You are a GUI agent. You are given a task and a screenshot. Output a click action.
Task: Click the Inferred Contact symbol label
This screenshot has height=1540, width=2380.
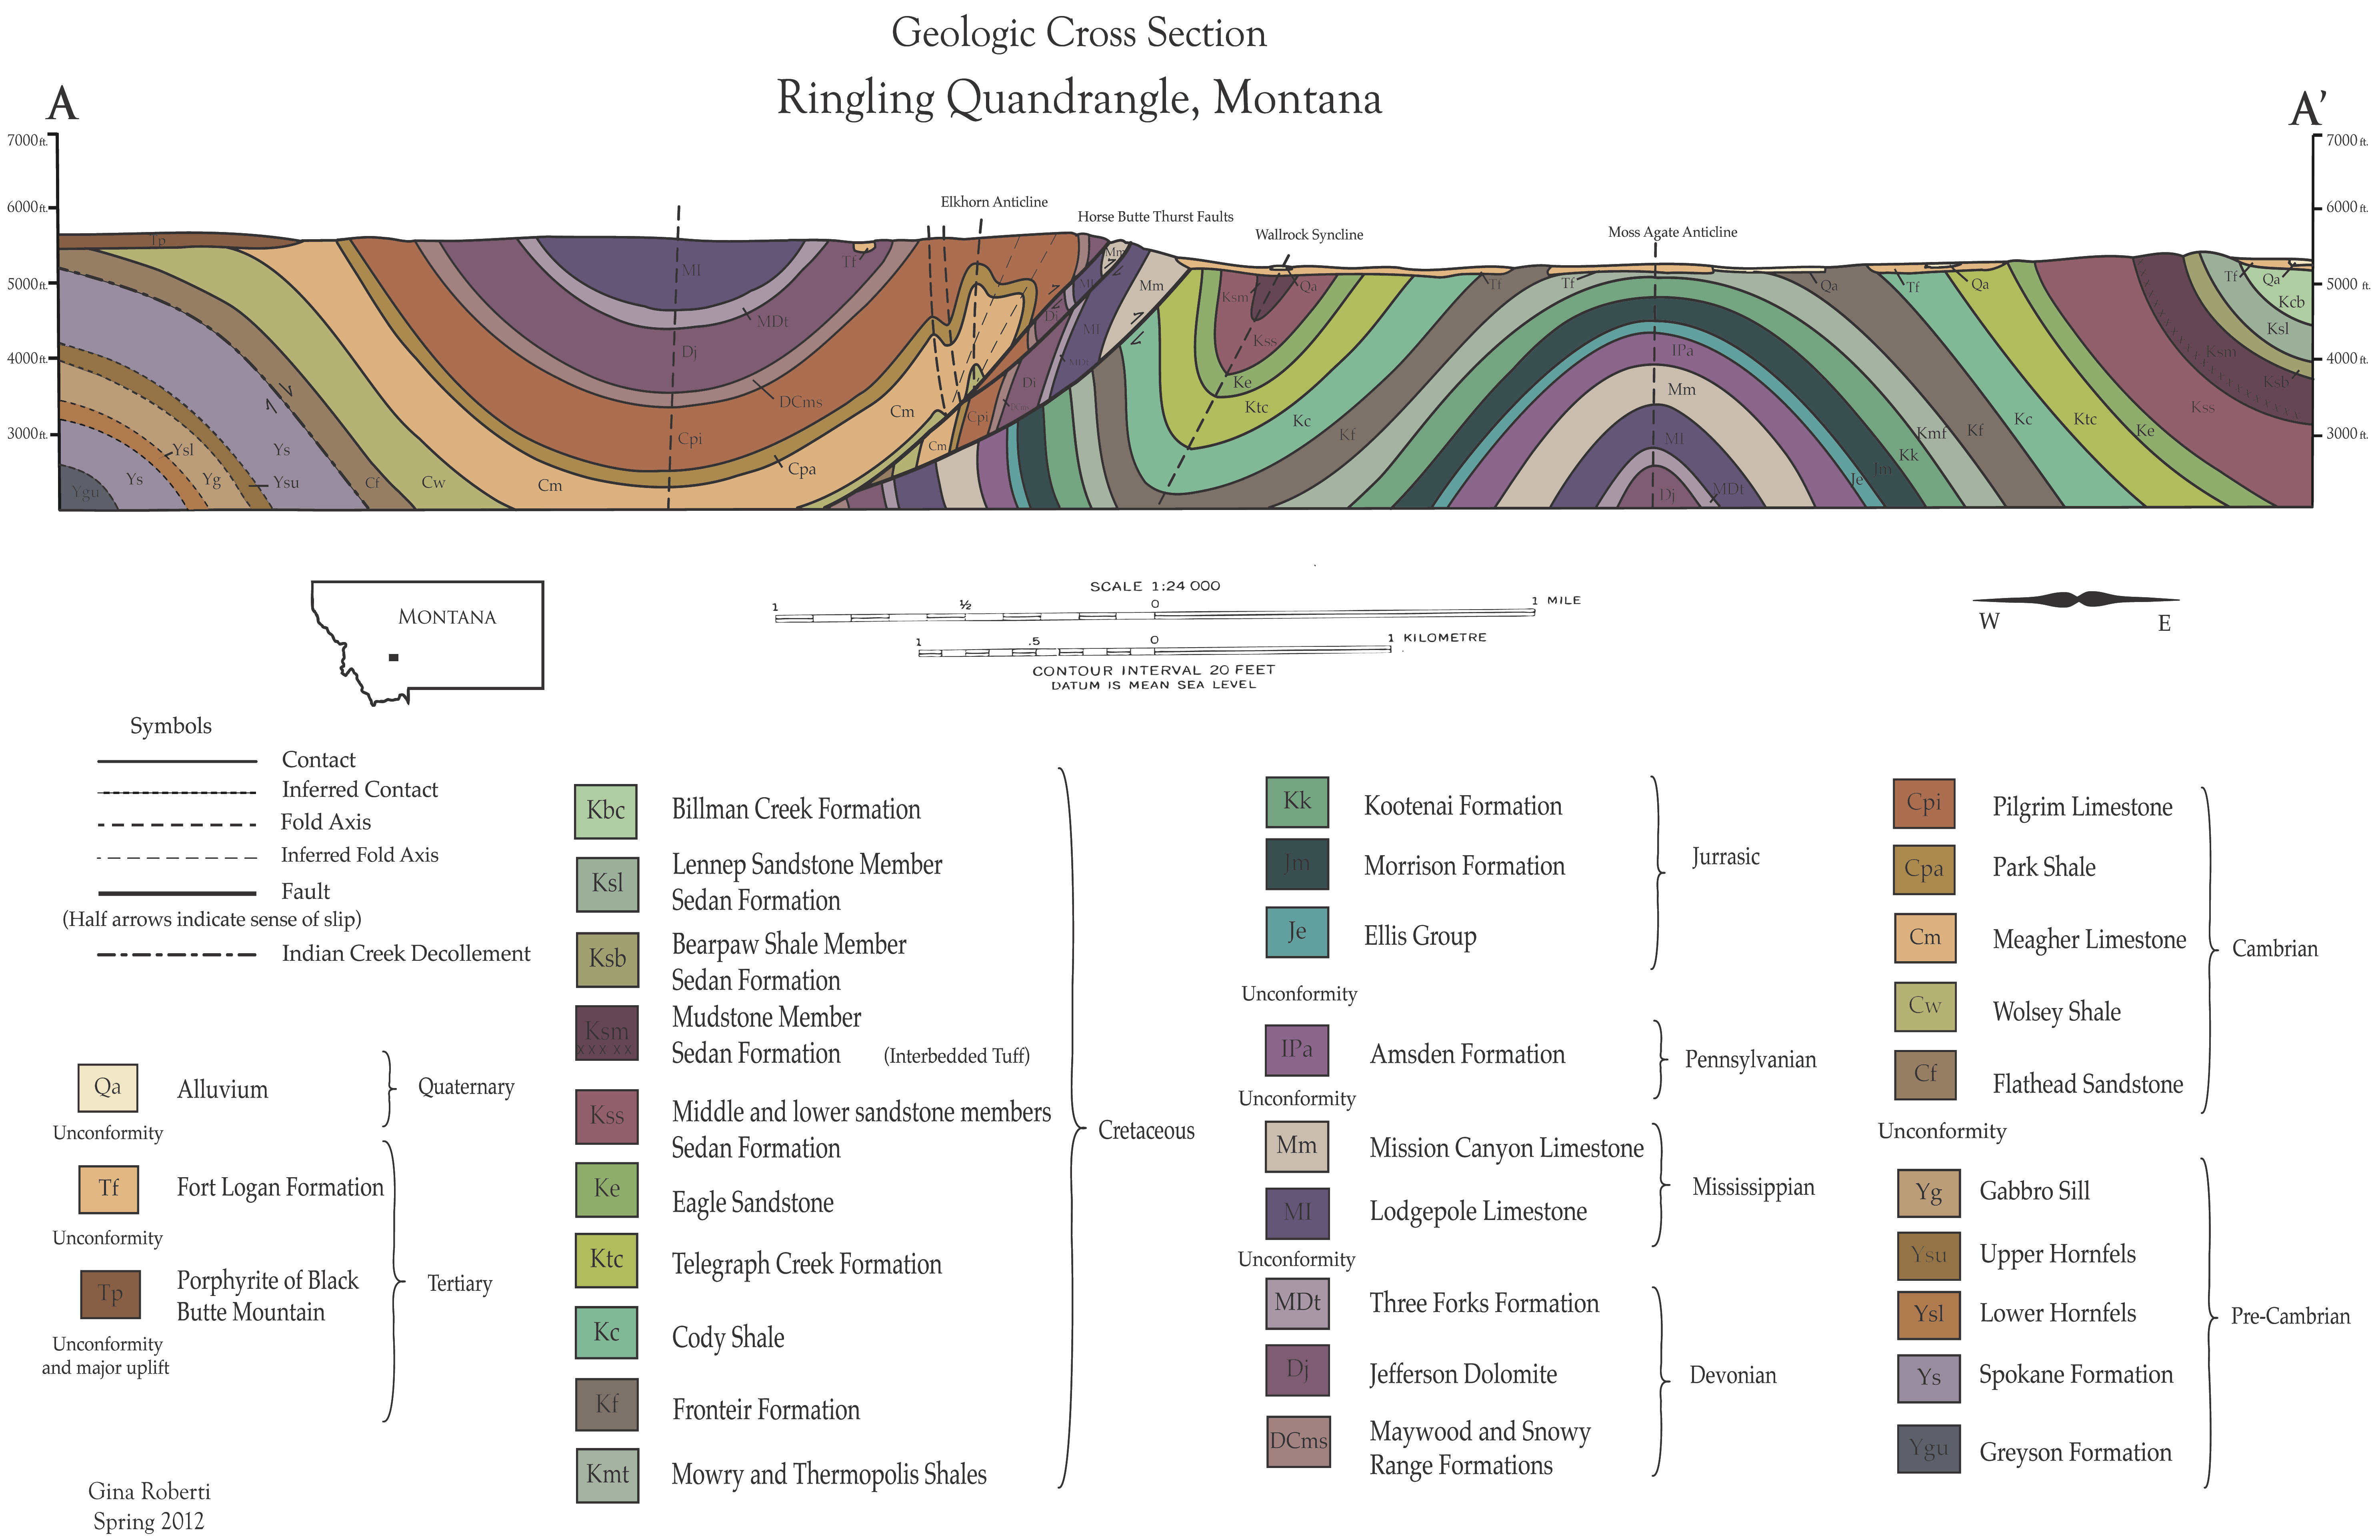(360, 790)
